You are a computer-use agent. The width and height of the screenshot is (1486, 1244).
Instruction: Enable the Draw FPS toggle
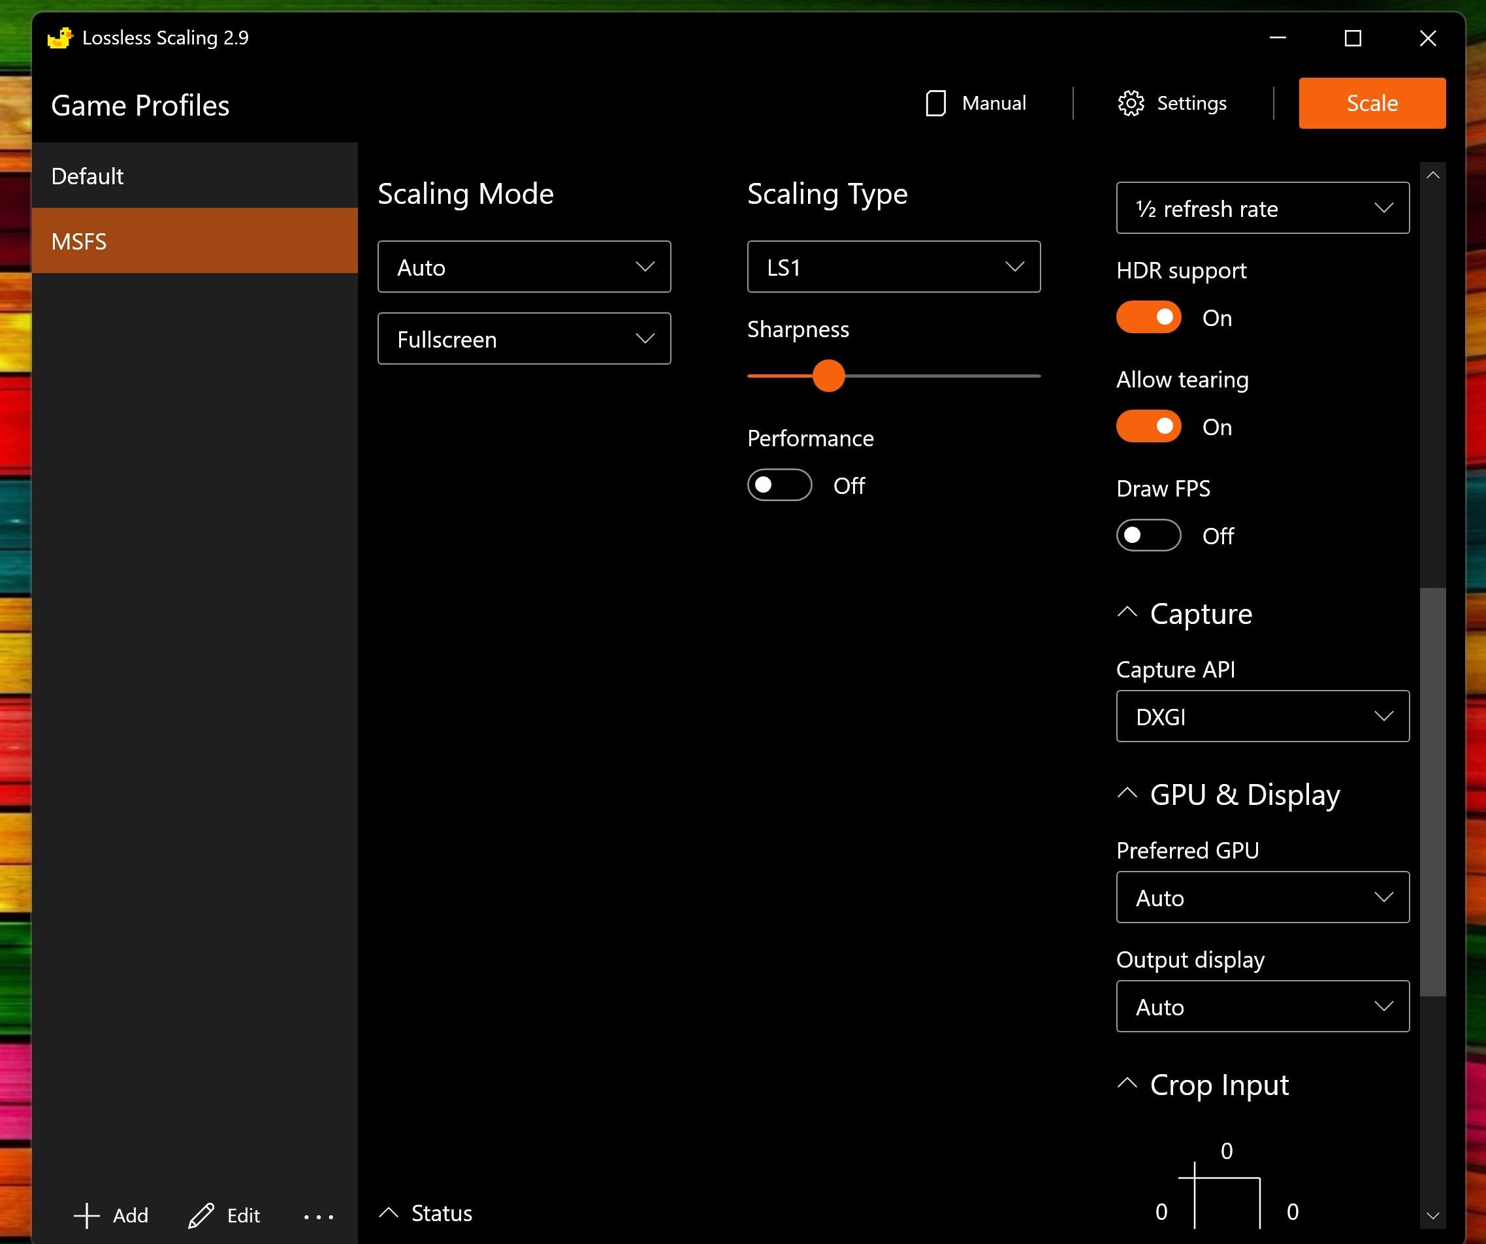click(1149, 535)
